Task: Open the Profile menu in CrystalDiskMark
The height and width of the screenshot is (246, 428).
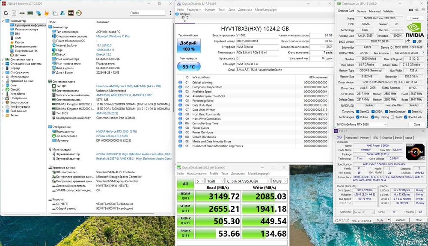Action: point(214,173)
